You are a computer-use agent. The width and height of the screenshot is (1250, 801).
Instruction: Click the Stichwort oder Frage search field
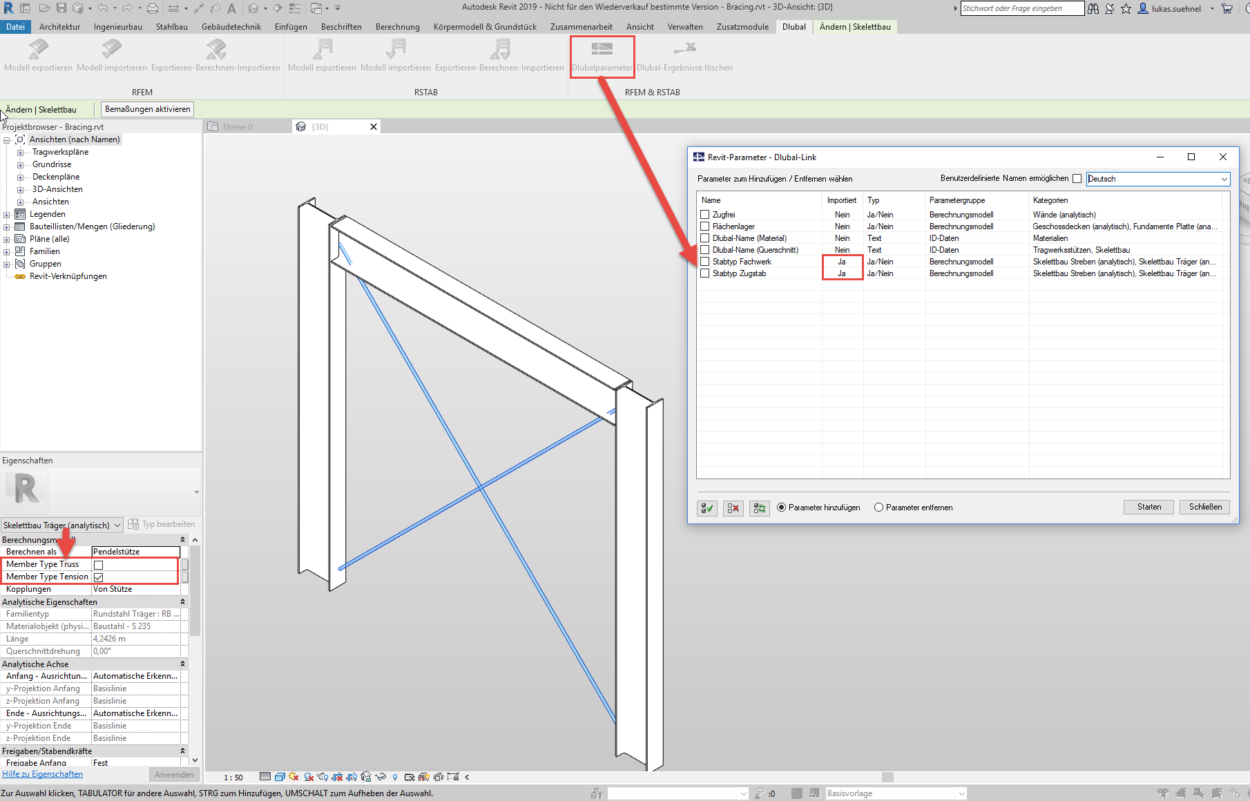[x=1022, y=8]
